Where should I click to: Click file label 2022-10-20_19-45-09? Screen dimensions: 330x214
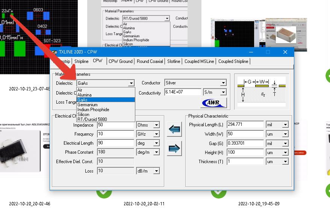(x=259, y=204)
